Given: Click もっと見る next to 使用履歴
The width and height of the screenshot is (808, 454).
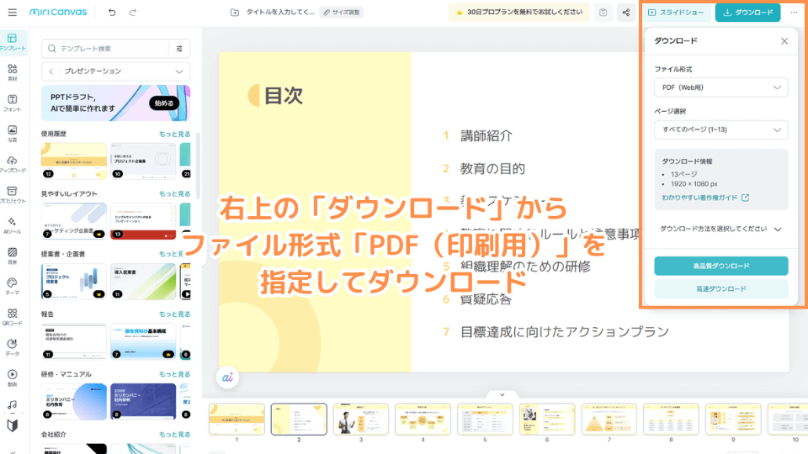Looking at the screenshot, I should [174, 134].
